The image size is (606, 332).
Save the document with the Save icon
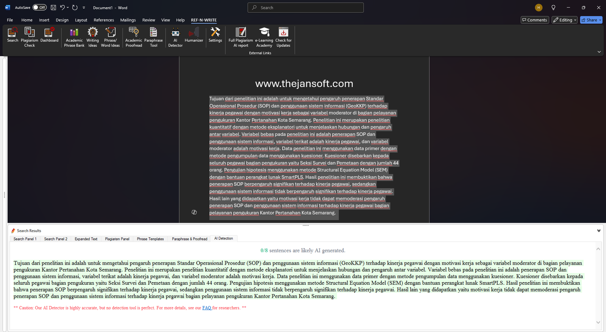click(53, 8)
